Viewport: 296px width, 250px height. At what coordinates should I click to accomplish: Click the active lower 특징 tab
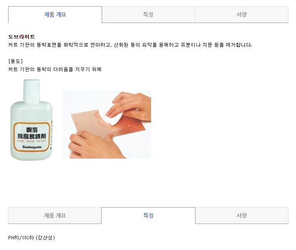point(148,215)
